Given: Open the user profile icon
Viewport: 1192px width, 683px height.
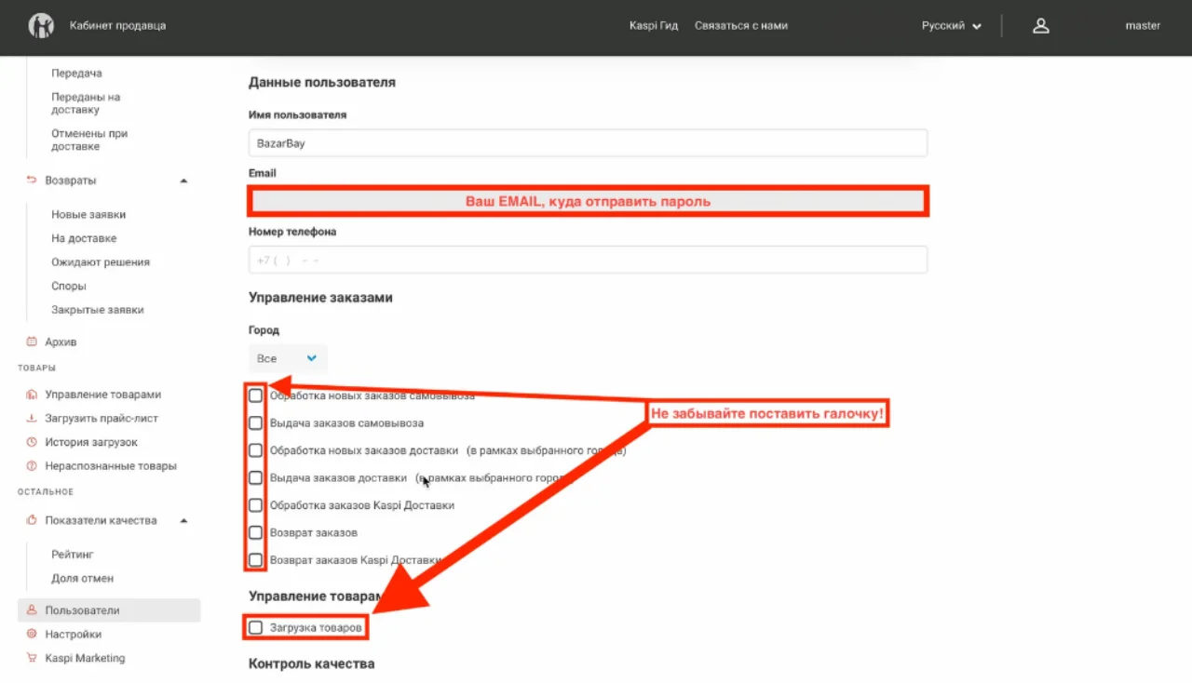Looking at the screenshot, I should click(1041, 26).
